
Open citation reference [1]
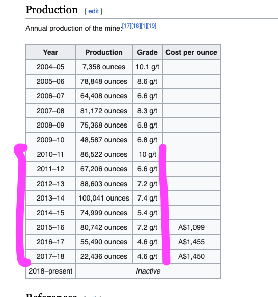point(144,26)
